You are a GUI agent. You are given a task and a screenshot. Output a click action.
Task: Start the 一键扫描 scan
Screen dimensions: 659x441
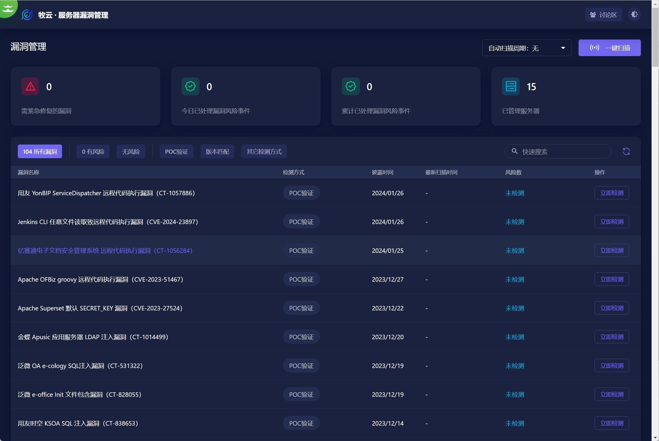click(609, 48)
